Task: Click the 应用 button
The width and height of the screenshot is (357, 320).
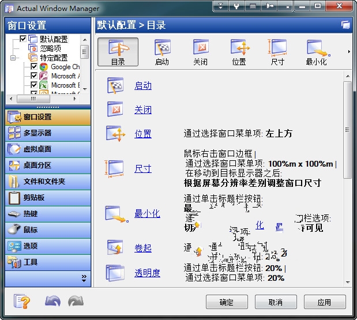Action: (325, 302)
